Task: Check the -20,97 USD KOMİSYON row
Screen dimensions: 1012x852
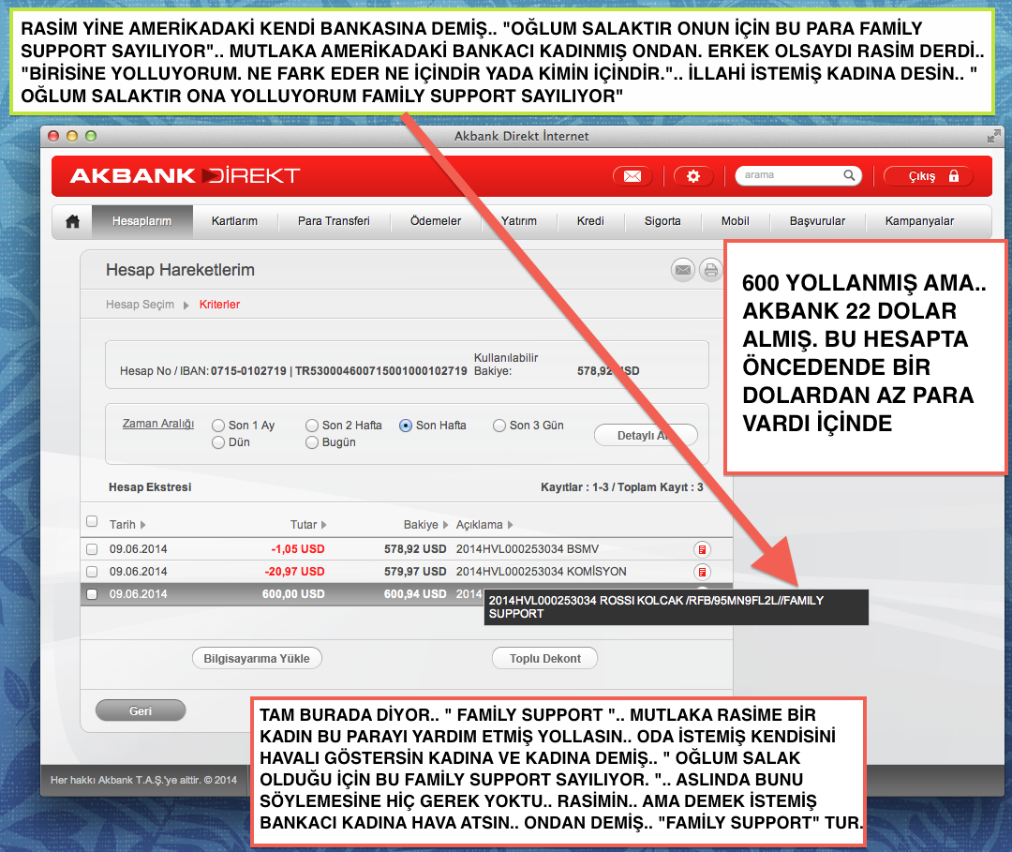Action: 92,572
